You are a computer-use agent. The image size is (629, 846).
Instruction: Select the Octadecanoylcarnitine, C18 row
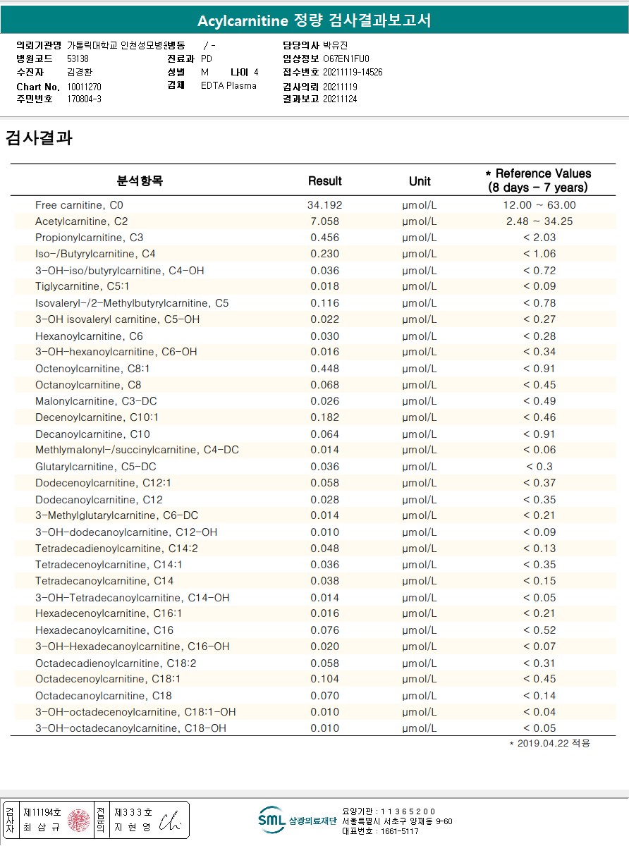coord(314,696)
